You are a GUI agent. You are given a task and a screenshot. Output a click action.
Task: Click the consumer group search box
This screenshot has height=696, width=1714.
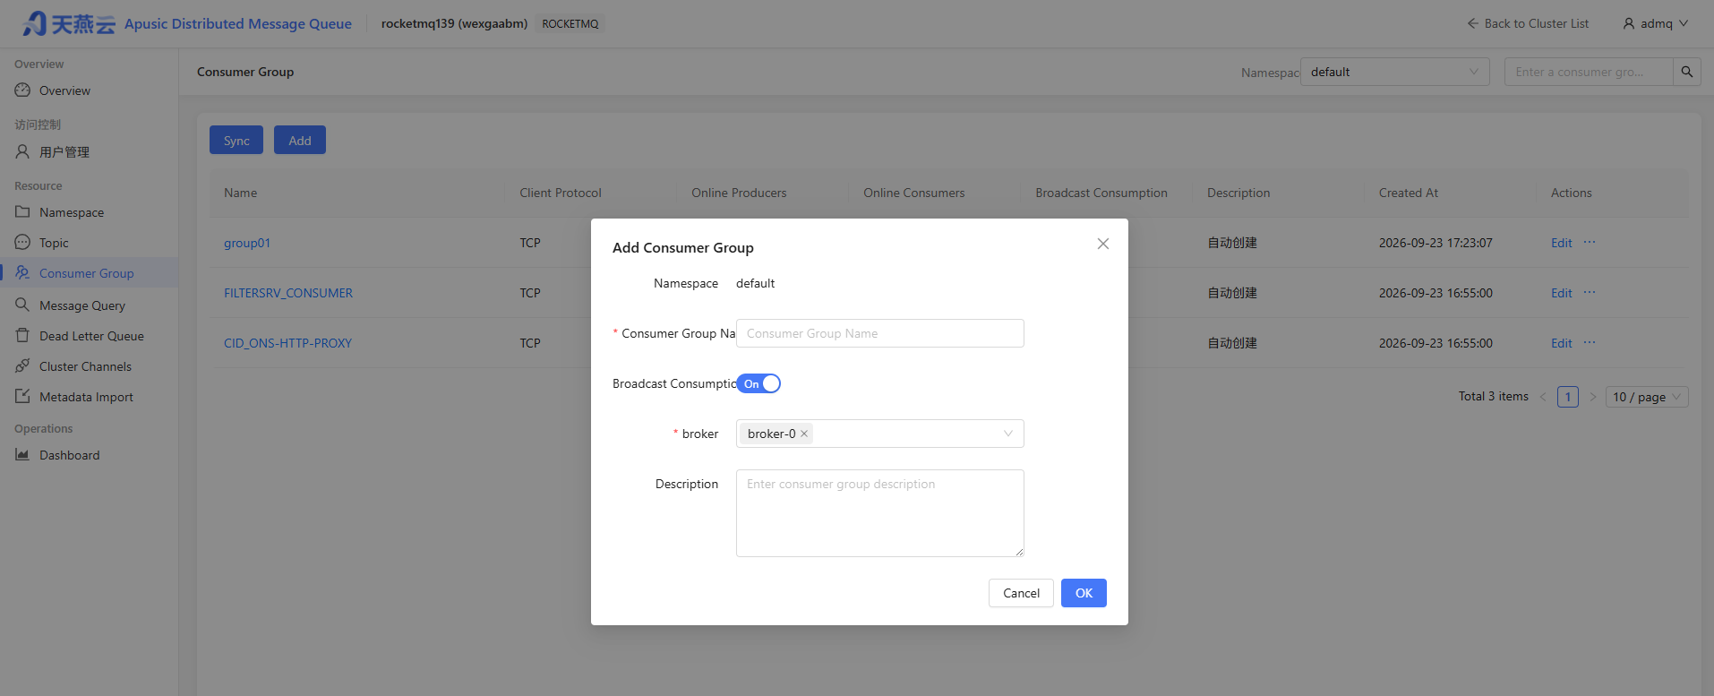click(1589, 72)
